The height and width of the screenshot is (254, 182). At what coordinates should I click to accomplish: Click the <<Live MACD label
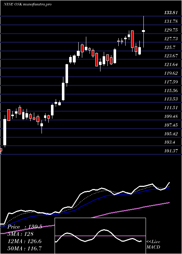point(153,245)
